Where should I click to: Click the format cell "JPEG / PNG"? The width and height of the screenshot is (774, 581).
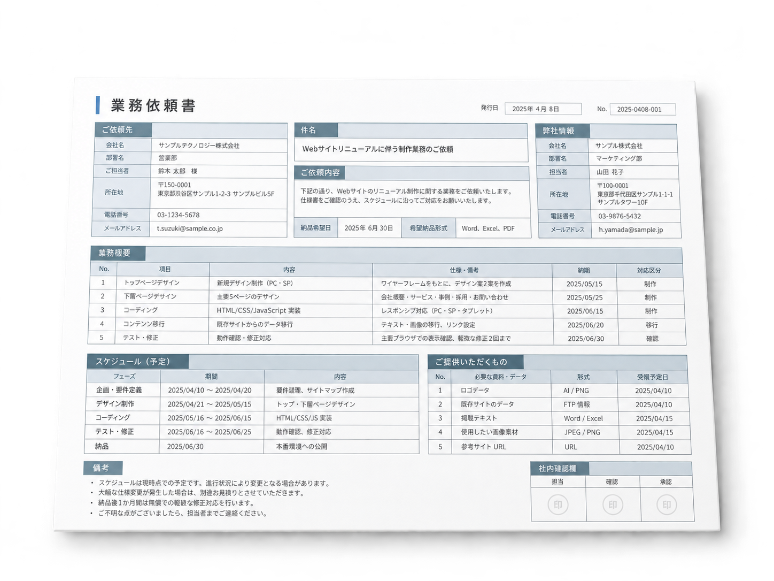click(x=582, y=433)
